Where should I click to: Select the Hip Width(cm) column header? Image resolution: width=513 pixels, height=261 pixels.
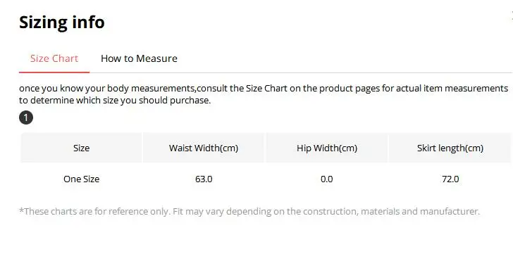[x=327, y=148]
